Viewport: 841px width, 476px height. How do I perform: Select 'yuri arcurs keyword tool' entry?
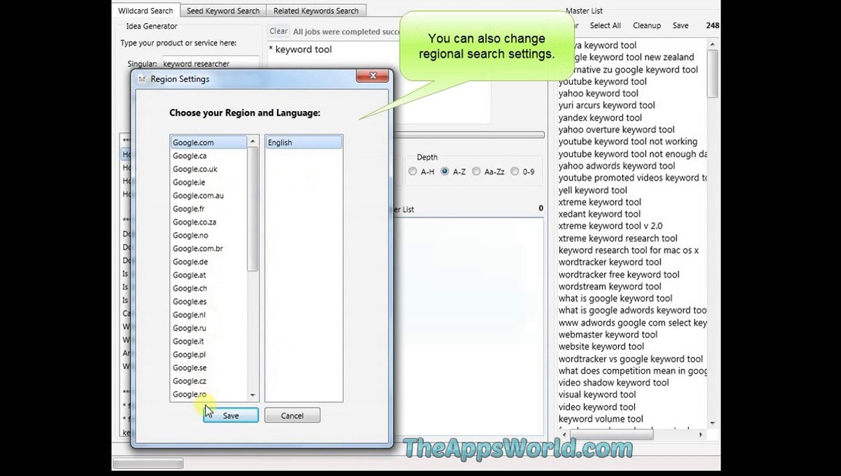tap(606, 105)
